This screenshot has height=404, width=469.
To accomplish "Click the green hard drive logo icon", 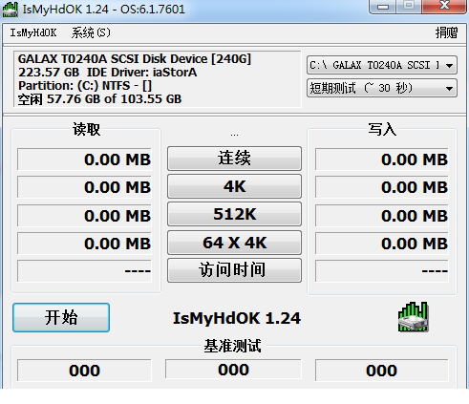I will click(413, 317).
